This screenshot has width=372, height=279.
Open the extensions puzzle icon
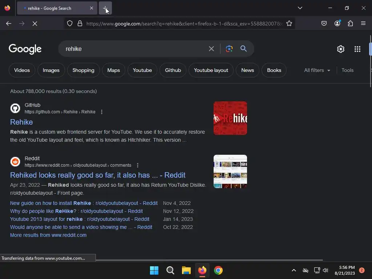pos(350,24)
